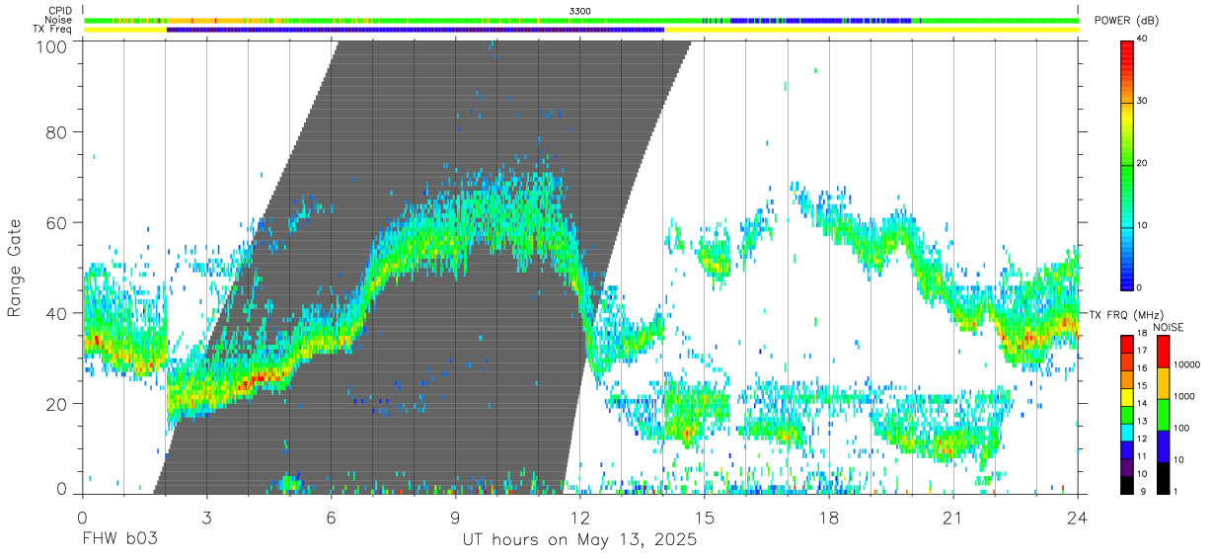
Task: Click the x-axis tick label '12'
Action: (x=579, y=516)
